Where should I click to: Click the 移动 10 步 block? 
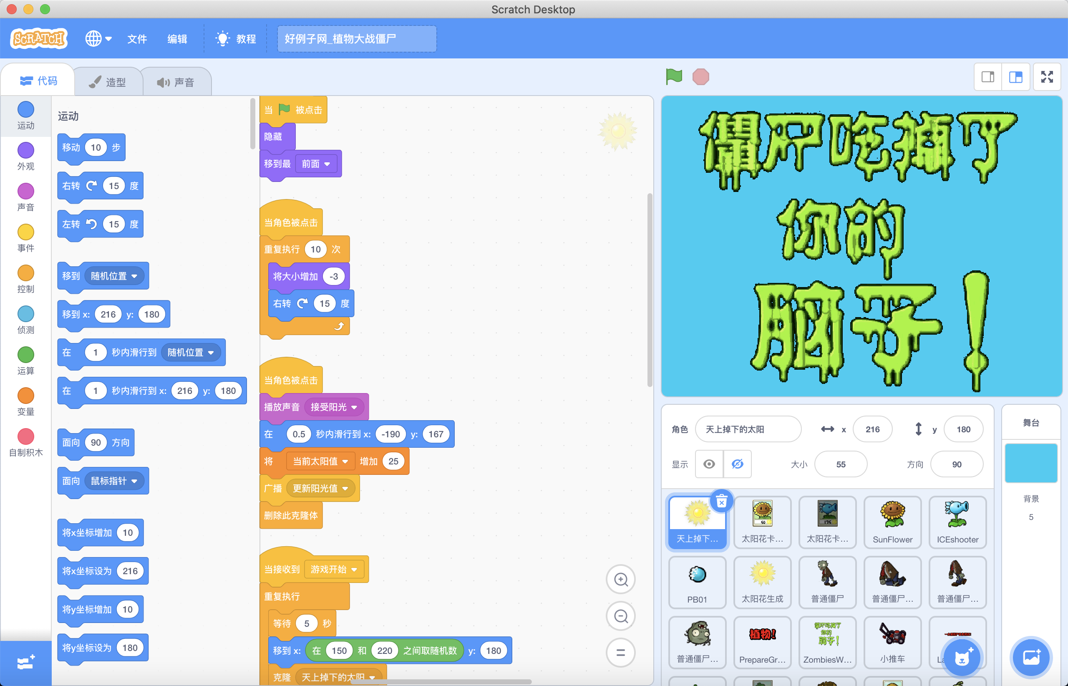91,148
